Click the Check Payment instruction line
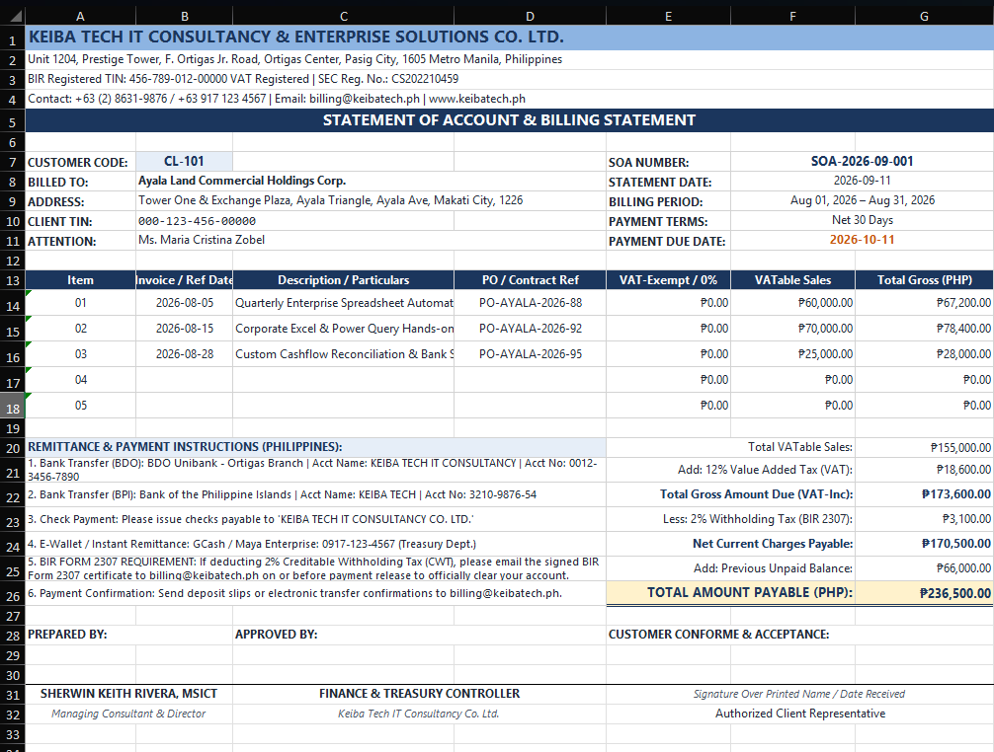994x752 pixels. [x=316, y=519]
